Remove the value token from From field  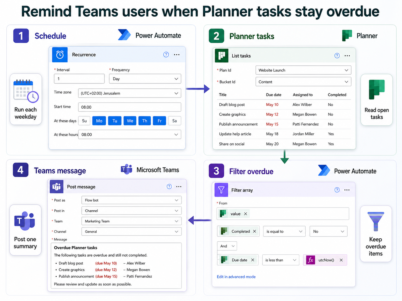pos(245,214)
